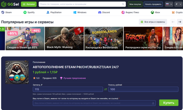Viewport: 183px width, 110px height.
Task: Open Мои покупки
Action: (x=135, y=4)
